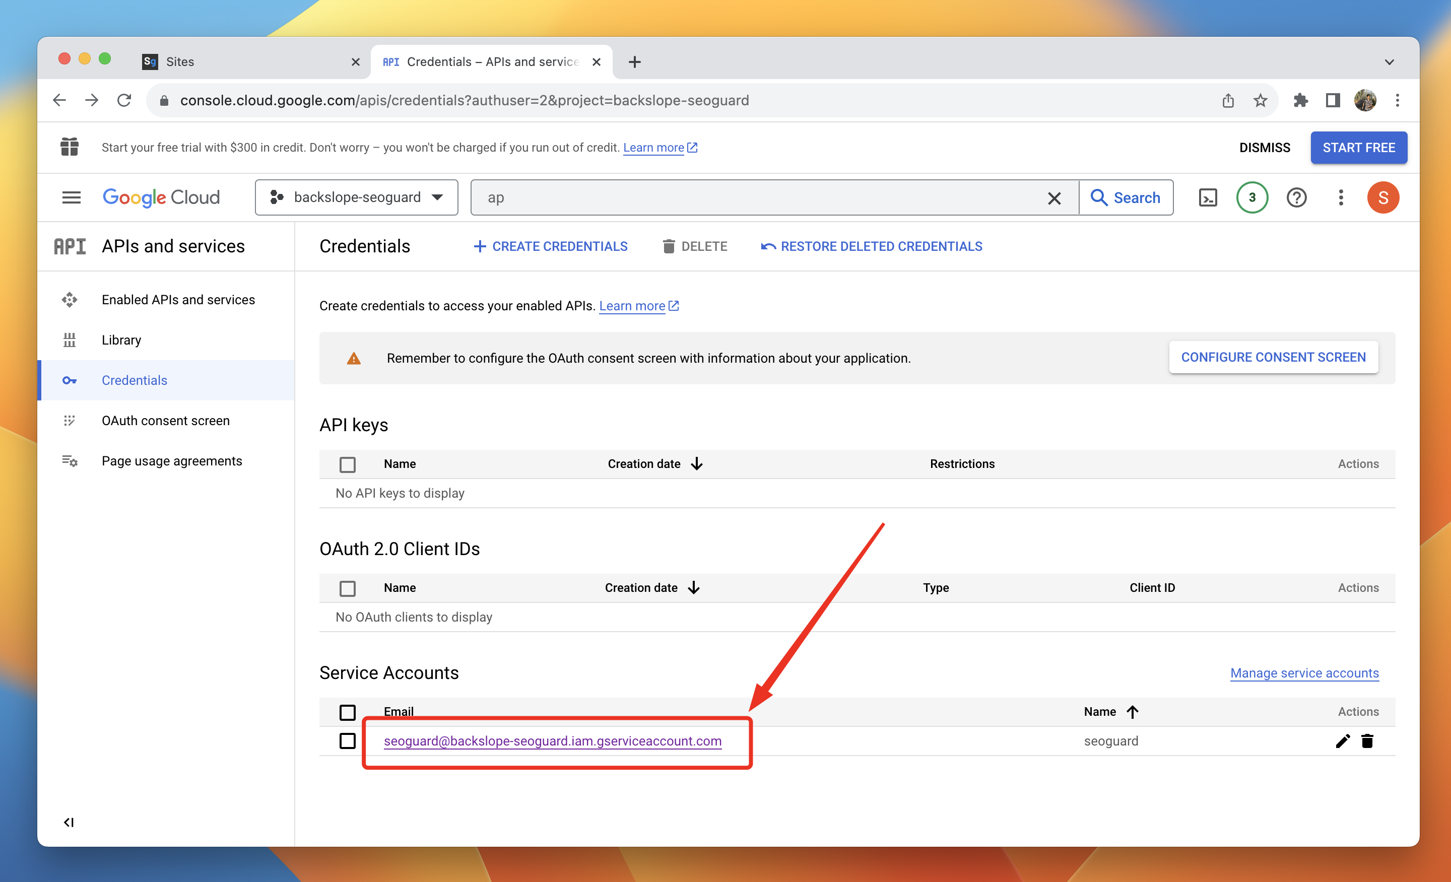1451x882 pixels.
Task: Collapse the left sidebar navigation panel
Action: coord(69,822)
